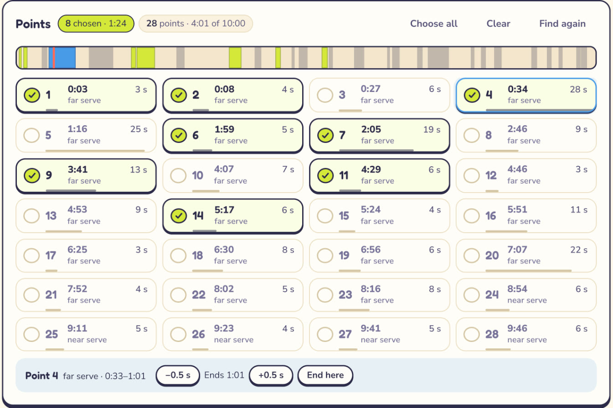This screenshot has width=613, height=408.
Task: Click the 4:46 time on point 12
Action: 518,170
